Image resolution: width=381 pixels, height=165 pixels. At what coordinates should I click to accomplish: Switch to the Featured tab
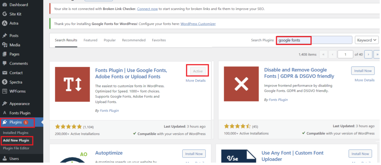point(90,40)
